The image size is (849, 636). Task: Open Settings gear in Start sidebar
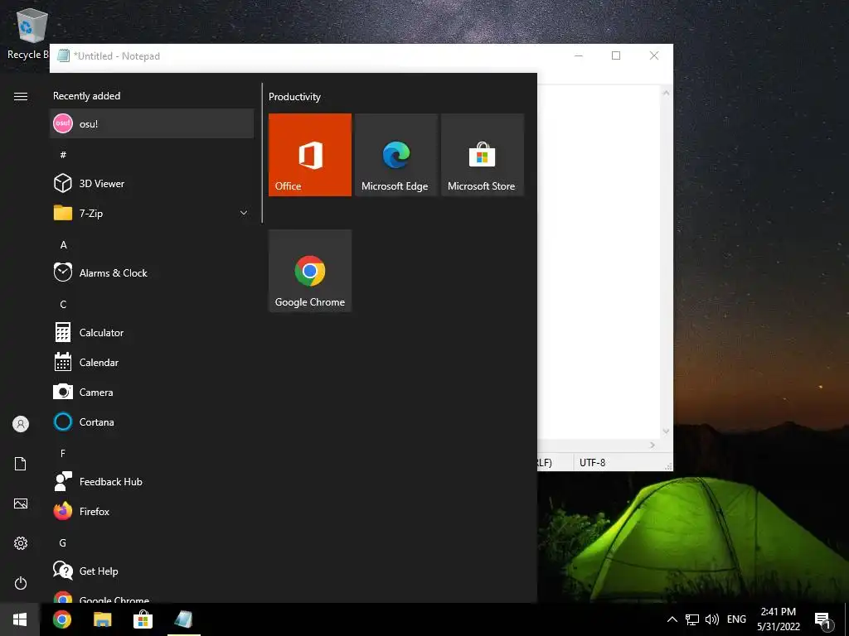[x=21, y=543]
